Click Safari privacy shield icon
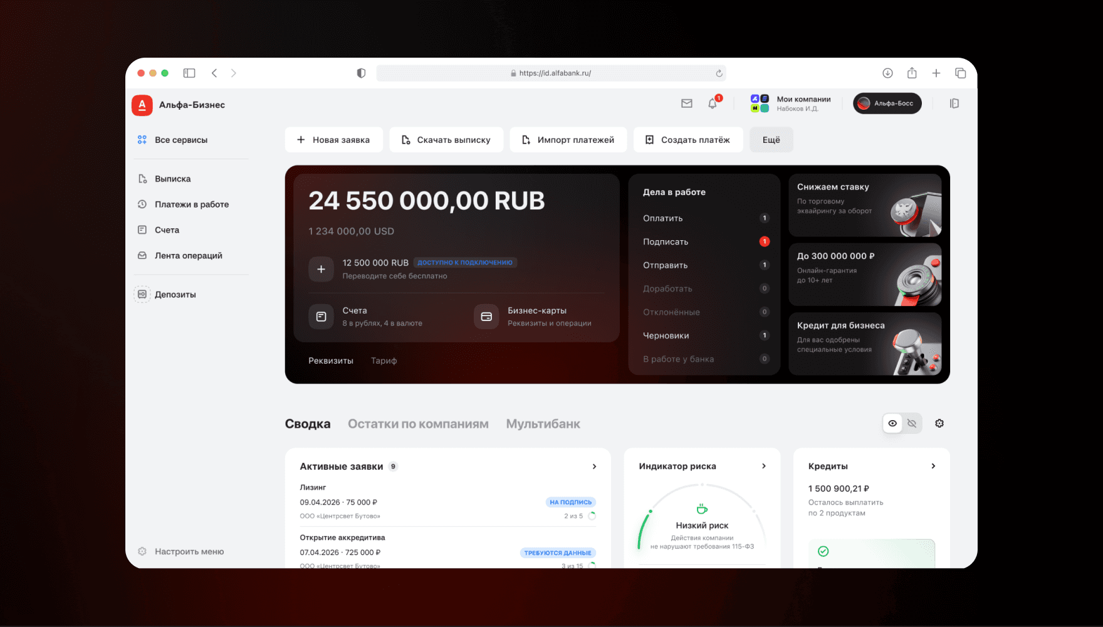This screenshot has height=627, width=1103. pos(361,73)
